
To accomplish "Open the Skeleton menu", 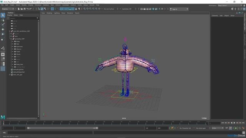I will coord(46,5).
